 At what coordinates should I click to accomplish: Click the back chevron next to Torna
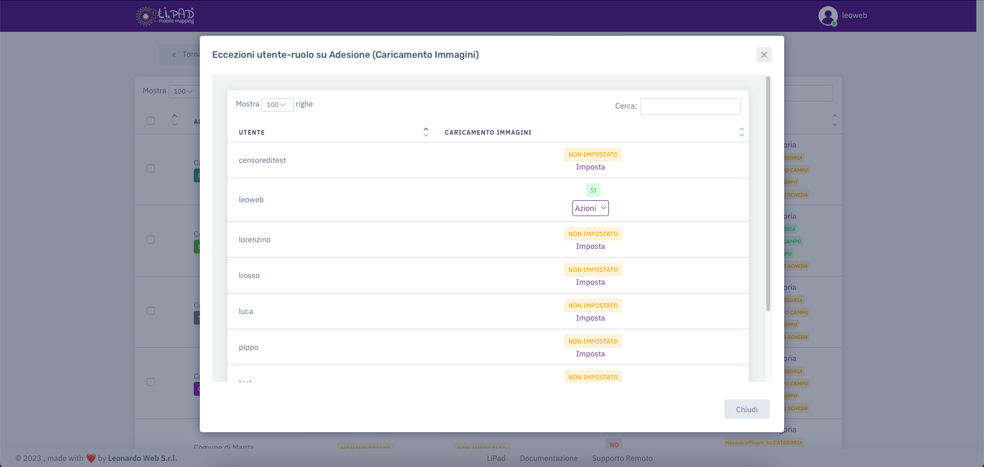point(174,55)
